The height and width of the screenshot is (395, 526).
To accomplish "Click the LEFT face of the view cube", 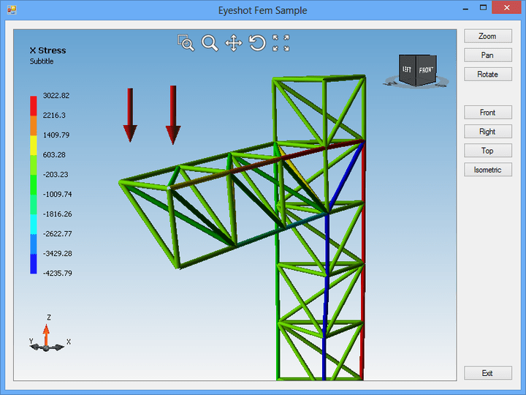I will coord(408,70).
